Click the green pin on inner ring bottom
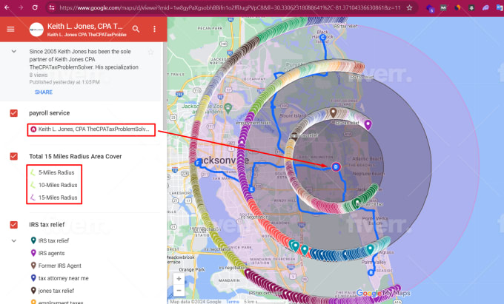Viewport: 504px width, 304px height. 357,203
